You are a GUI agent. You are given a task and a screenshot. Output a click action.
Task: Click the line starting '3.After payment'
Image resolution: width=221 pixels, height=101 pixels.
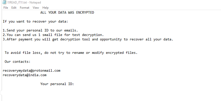88,39
